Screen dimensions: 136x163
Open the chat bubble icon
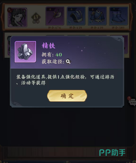pyautogui.click(x=133, y=103)
